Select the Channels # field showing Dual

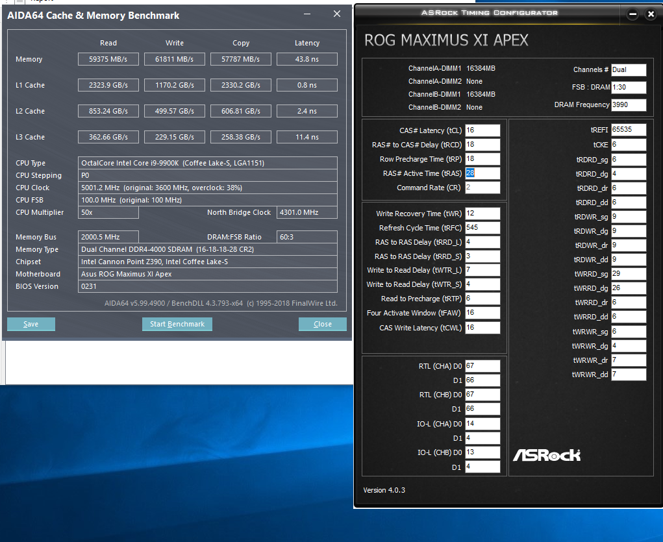click(x=629, y=69)
